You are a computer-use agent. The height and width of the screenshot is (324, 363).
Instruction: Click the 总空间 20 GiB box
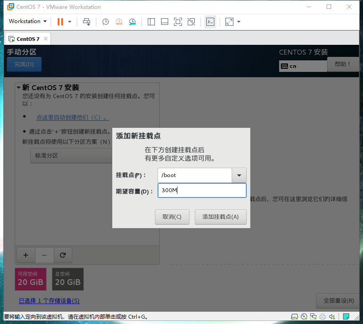coord(68,279)
